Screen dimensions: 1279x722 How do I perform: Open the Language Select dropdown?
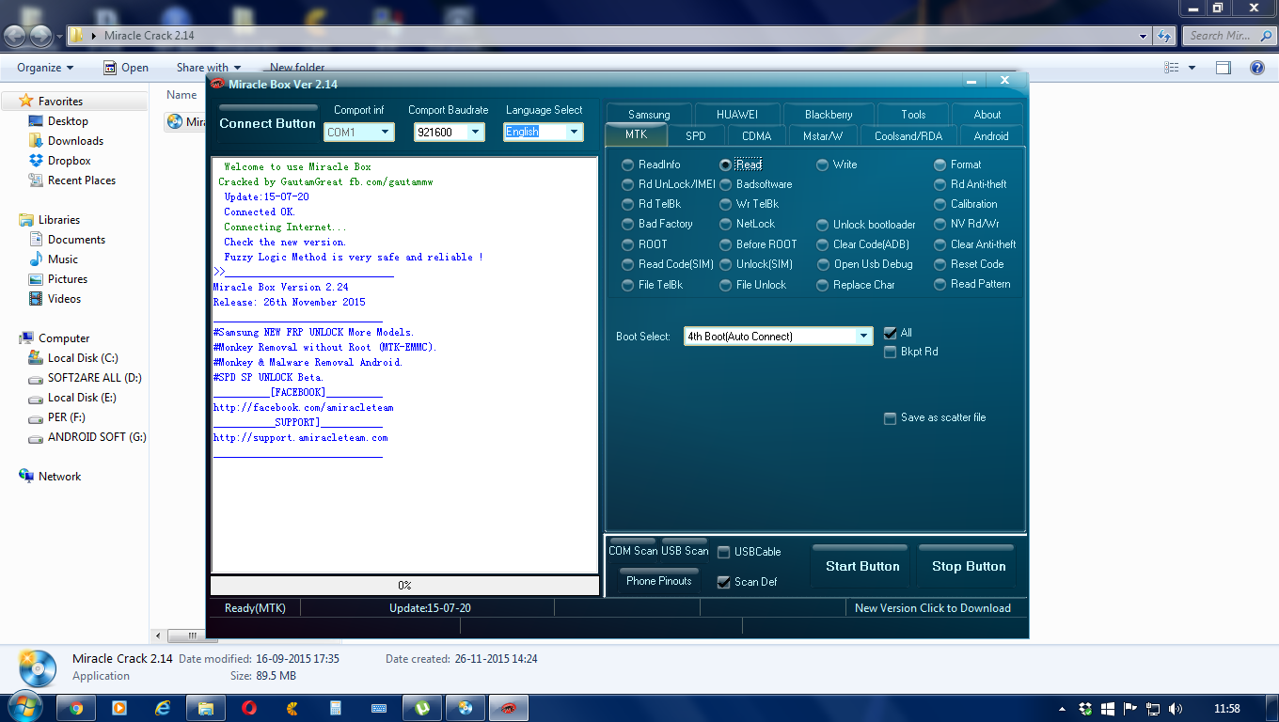574,133
